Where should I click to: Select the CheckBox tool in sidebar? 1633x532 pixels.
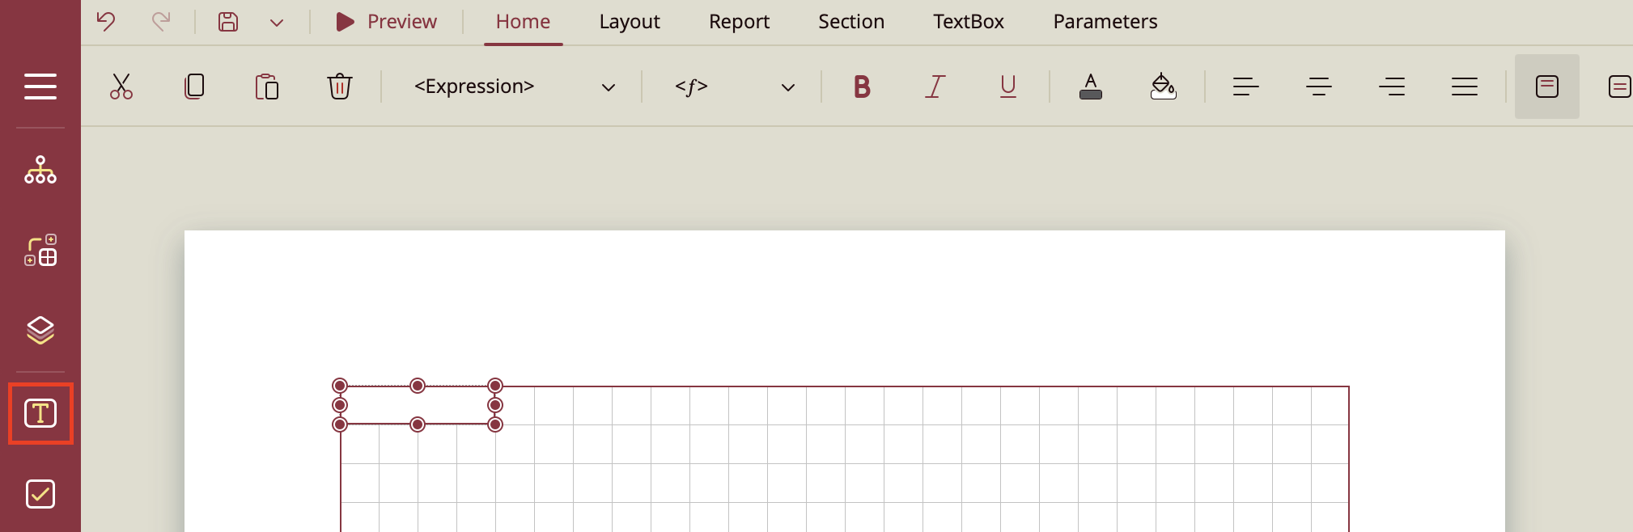[x=40, y=494]
